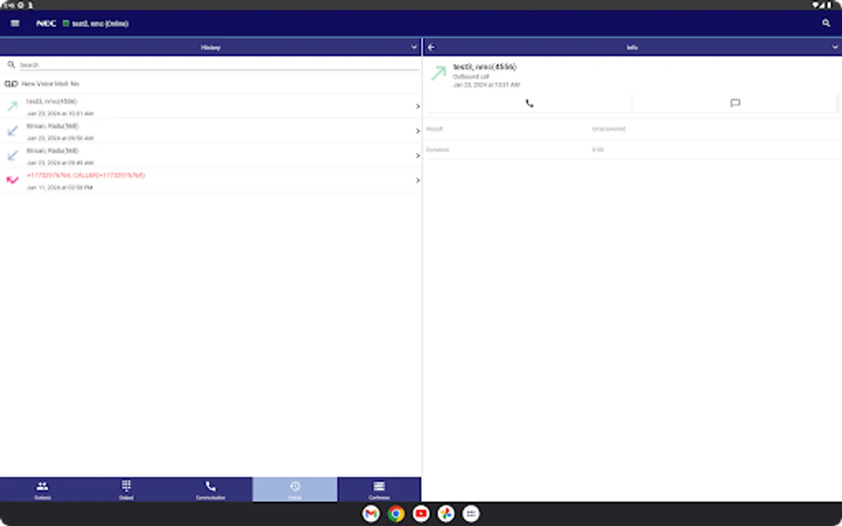The height and width of the screenshot is (526, 842).
Task: Click the Unanswered result value
Action: (x=609, y=129)
